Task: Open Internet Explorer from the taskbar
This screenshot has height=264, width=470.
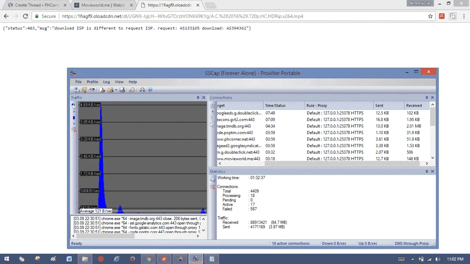Action: (116, 259)
